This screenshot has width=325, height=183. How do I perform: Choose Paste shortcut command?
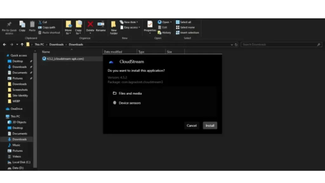pyautogui.click(x=49, y=33)
